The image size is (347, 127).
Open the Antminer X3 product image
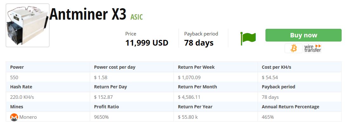(x=28, y=25)
